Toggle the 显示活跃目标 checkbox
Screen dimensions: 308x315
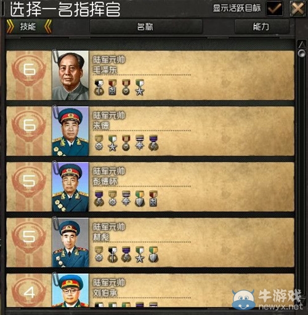click(274, 9)
